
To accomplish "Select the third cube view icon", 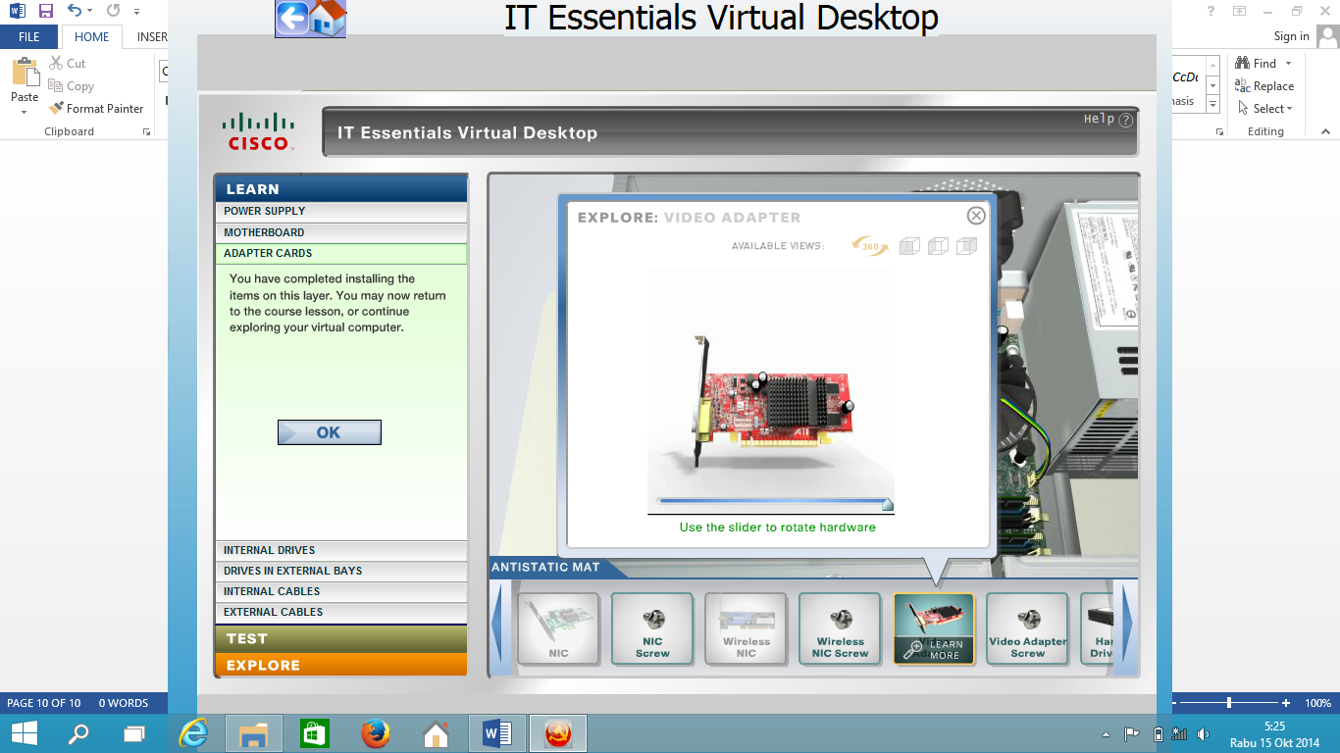I will [x=967, y=246].
